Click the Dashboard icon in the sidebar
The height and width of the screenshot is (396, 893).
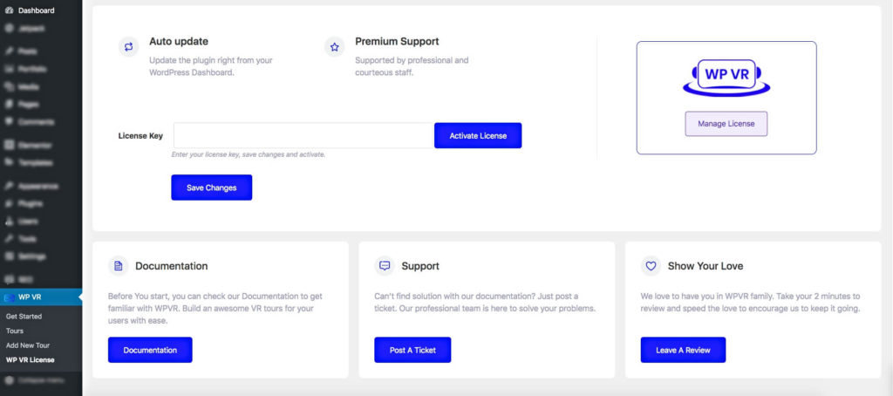point(9,10)
